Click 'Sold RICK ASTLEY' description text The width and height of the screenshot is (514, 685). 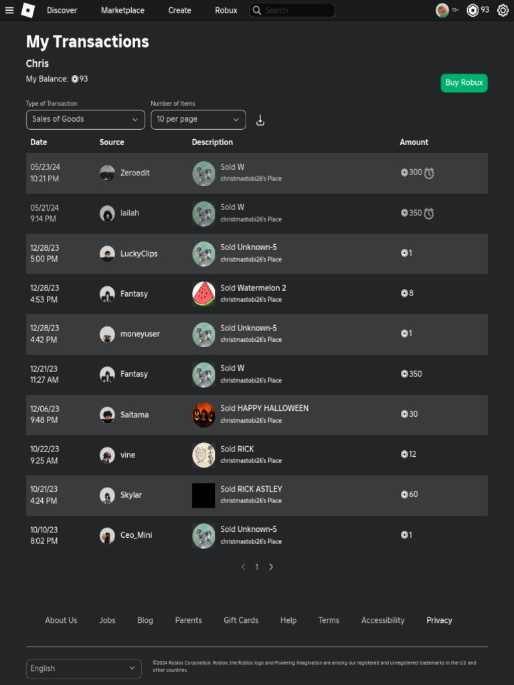(x=252, y=489)
